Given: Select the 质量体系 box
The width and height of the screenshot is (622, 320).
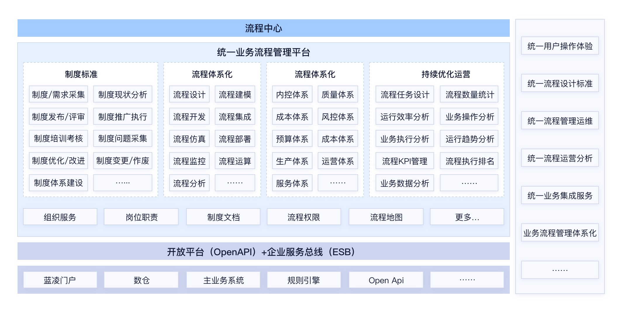Looking at the screenshot, I should [x=338, y=94].
